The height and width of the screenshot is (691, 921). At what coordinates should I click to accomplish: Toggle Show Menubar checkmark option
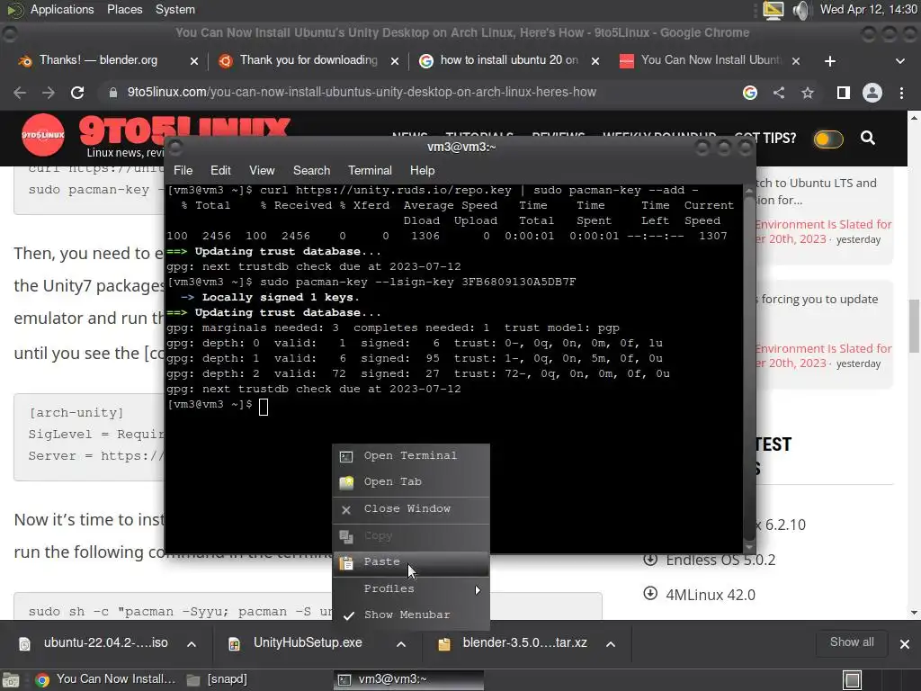pos(410,615)
